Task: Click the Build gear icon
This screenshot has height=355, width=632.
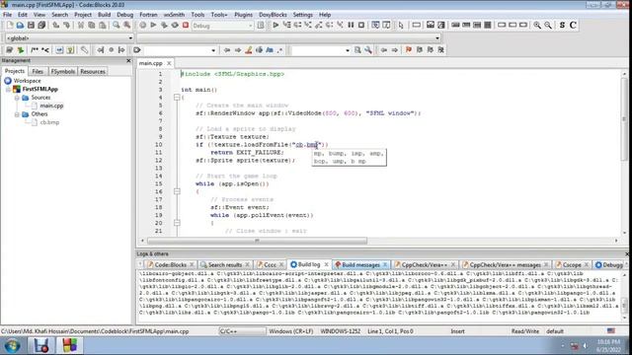Action: click(x=142, y=26)
